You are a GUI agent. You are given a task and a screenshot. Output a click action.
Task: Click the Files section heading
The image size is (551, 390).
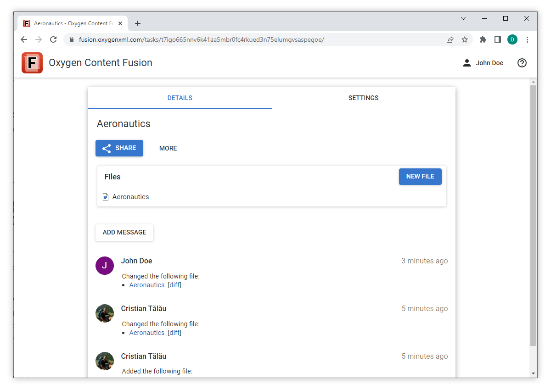[x=112, y=177]
